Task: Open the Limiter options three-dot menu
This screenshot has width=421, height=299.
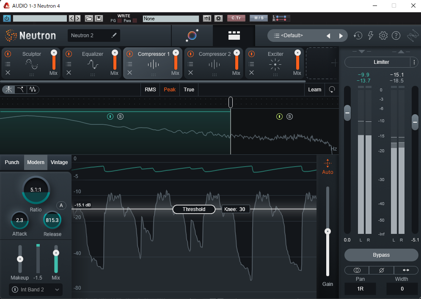Action: 414,62
